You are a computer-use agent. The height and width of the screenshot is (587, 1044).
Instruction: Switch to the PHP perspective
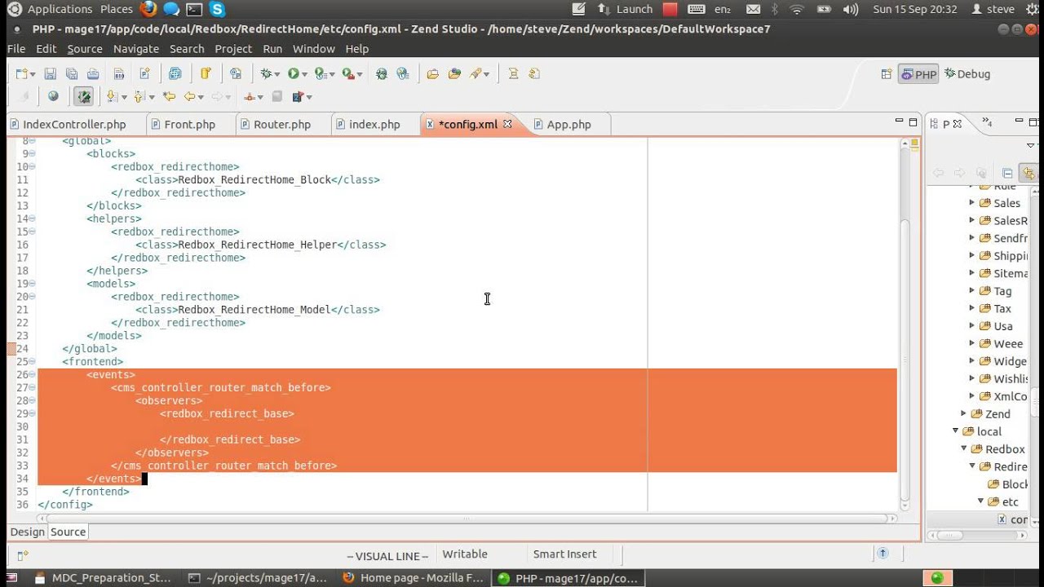point(918,74)
